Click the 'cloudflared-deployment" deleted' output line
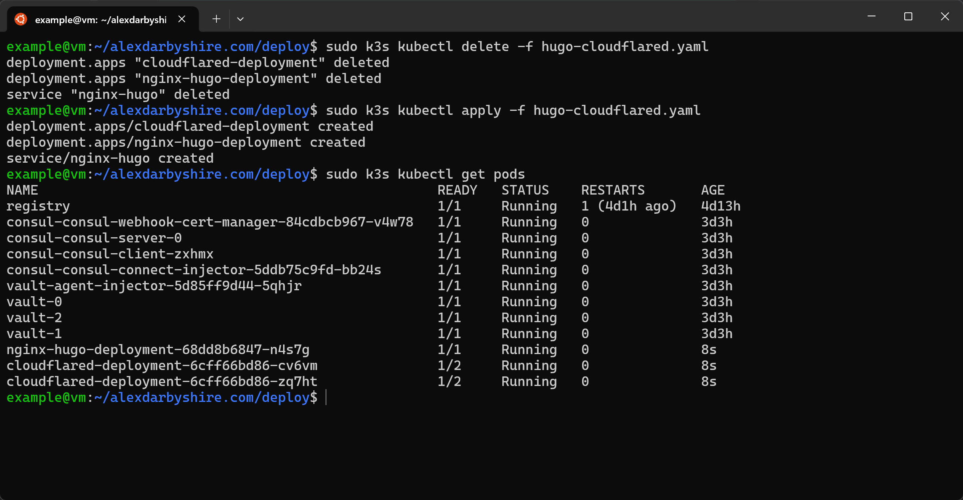 tap(198, 63)
